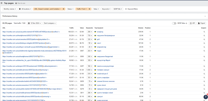Screen dimensions: 208x101
Task: Open the 12 Nov 2024 date picker
Action: pyautogui.click(x=34, y=23)
